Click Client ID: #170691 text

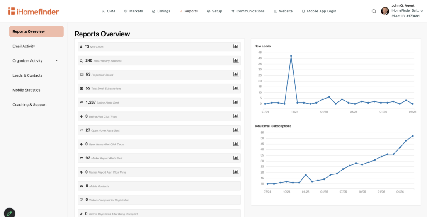point(405,16)
